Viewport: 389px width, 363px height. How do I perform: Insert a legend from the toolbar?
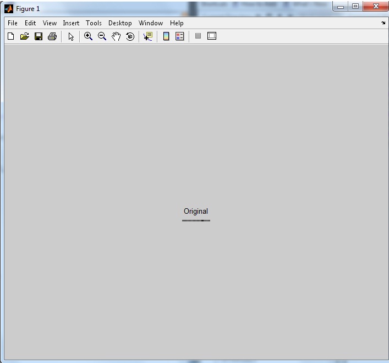[x=180, y=36]
